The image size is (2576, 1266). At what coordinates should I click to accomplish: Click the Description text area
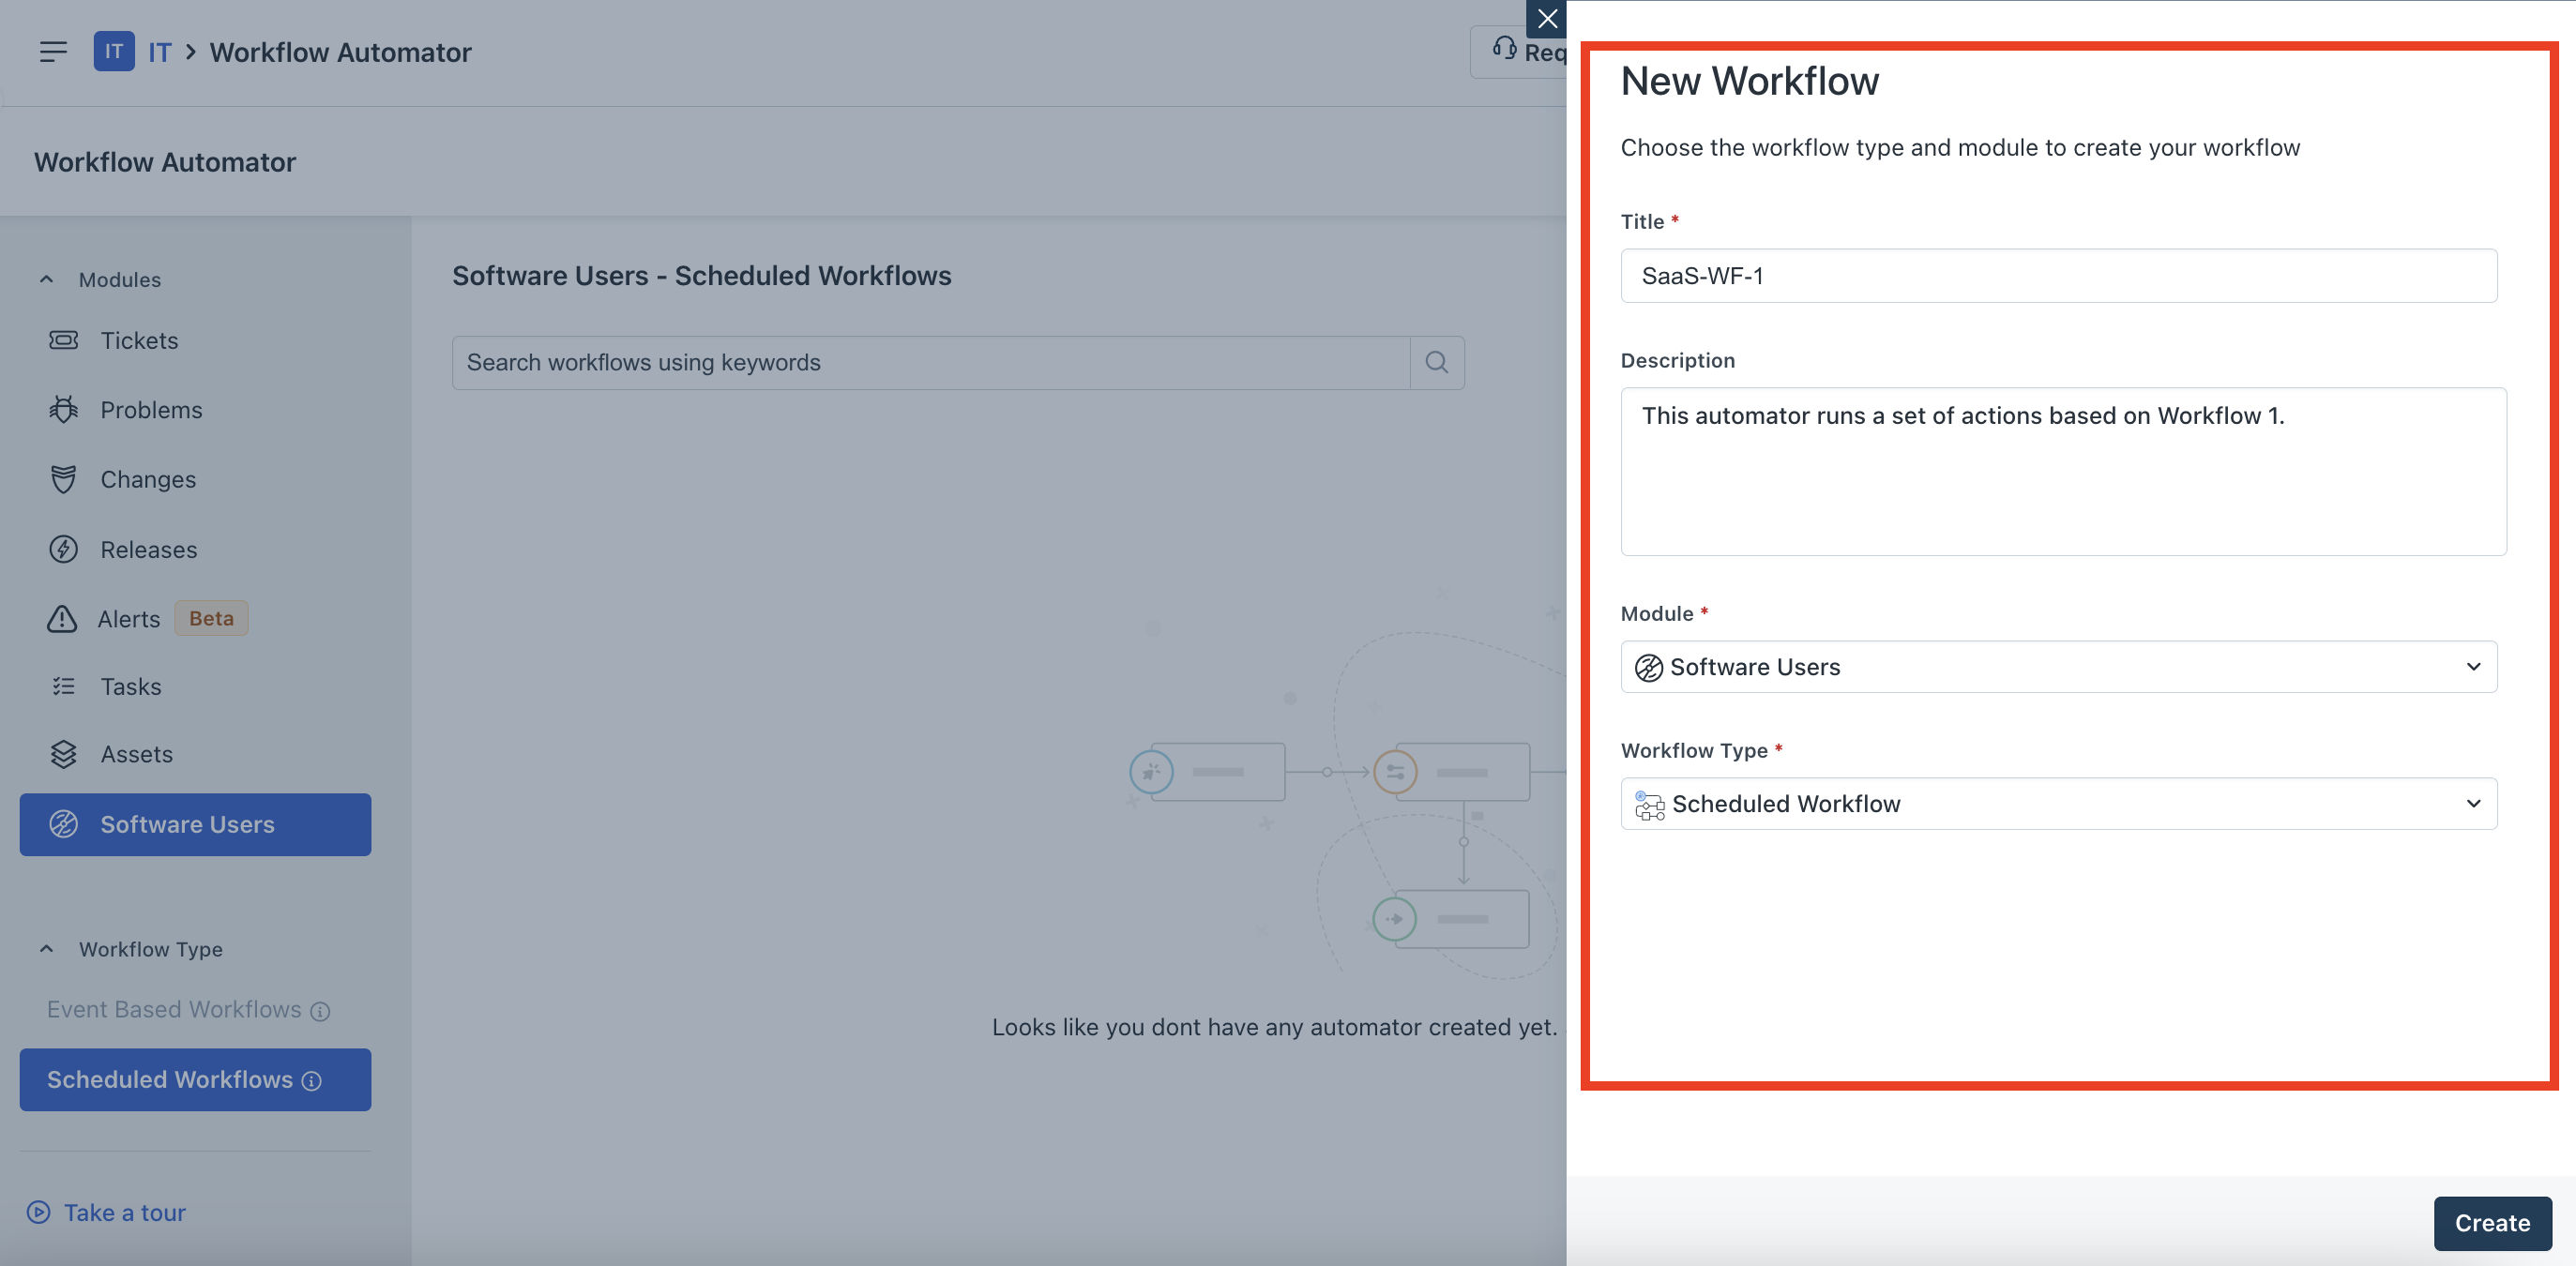pyautogui.click(x=2062, y=471)
